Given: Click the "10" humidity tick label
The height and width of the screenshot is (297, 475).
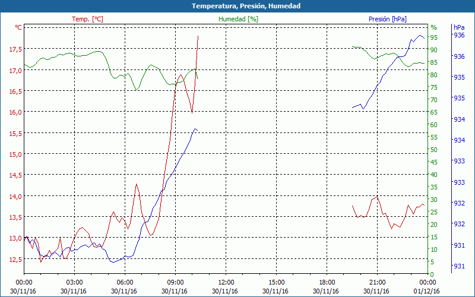Looking at the screenshot, I should 434,249.
